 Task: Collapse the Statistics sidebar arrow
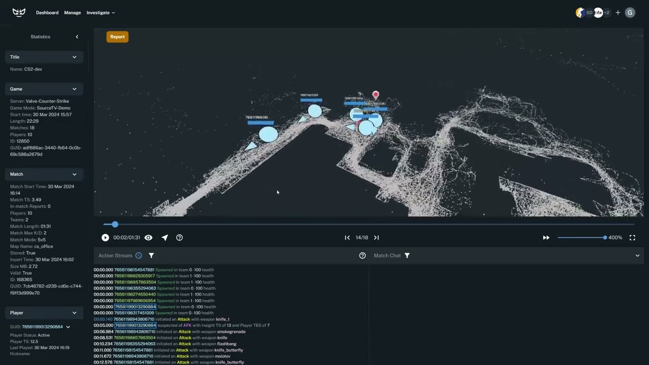tap(77, 36)
